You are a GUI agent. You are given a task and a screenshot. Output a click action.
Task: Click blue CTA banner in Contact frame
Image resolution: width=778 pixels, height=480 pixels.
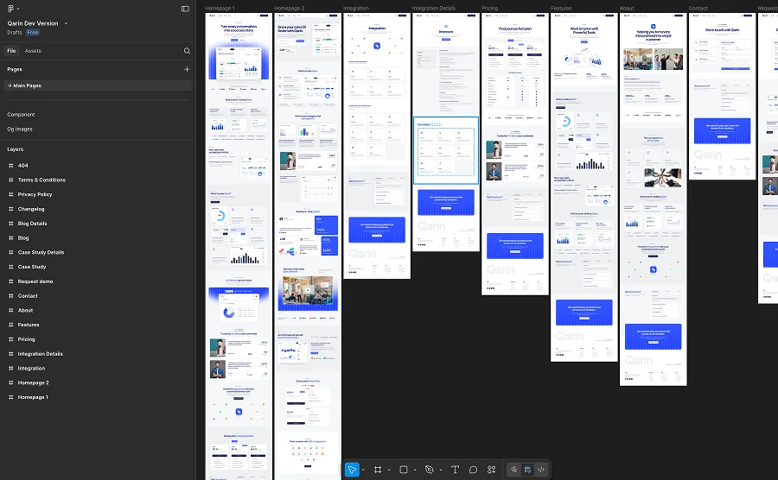pyautogui.click(x=722, y=130)
